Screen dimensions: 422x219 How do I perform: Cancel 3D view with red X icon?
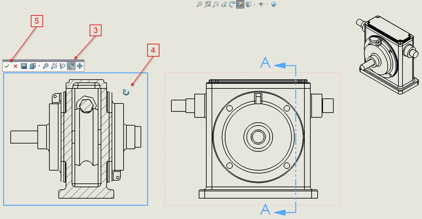coord(15,66)
